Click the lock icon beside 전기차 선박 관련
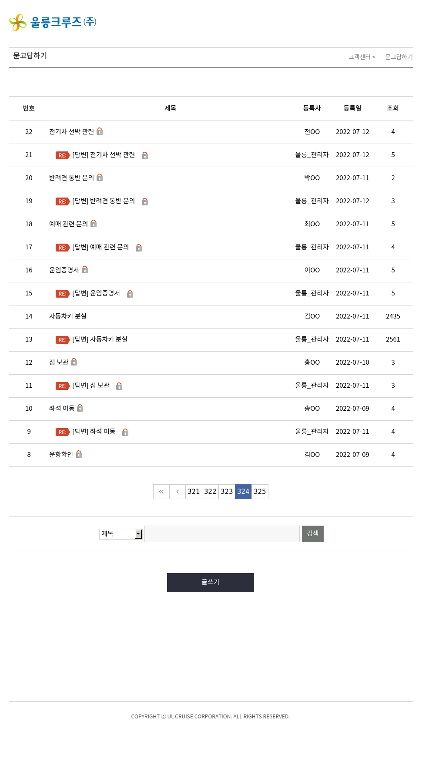This screenshot has width=422, height=758. point(100,131)
